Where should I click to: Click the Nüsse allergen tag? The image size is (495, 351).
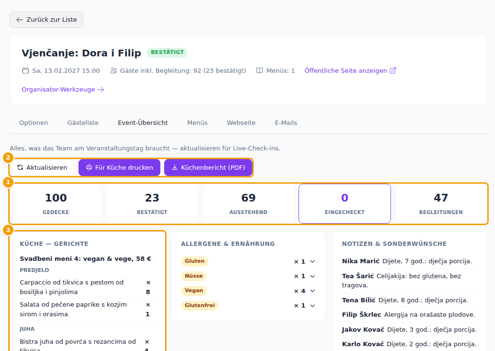pyautogui.click(x=194, y=276)
